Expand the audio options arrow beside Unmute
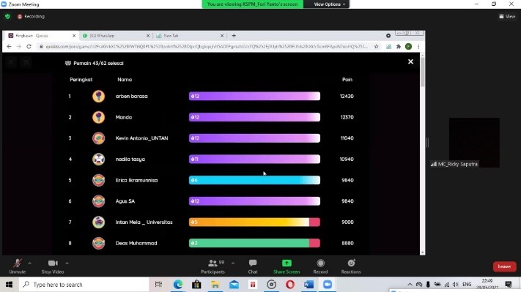This screenshot has height=292, width=521. 30,263
